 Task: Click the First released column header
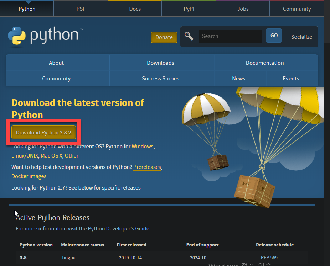(x=132, y=245)
